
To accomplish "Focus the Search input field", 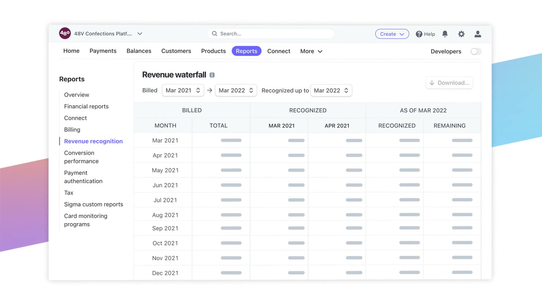I will (x=271, y=34).
